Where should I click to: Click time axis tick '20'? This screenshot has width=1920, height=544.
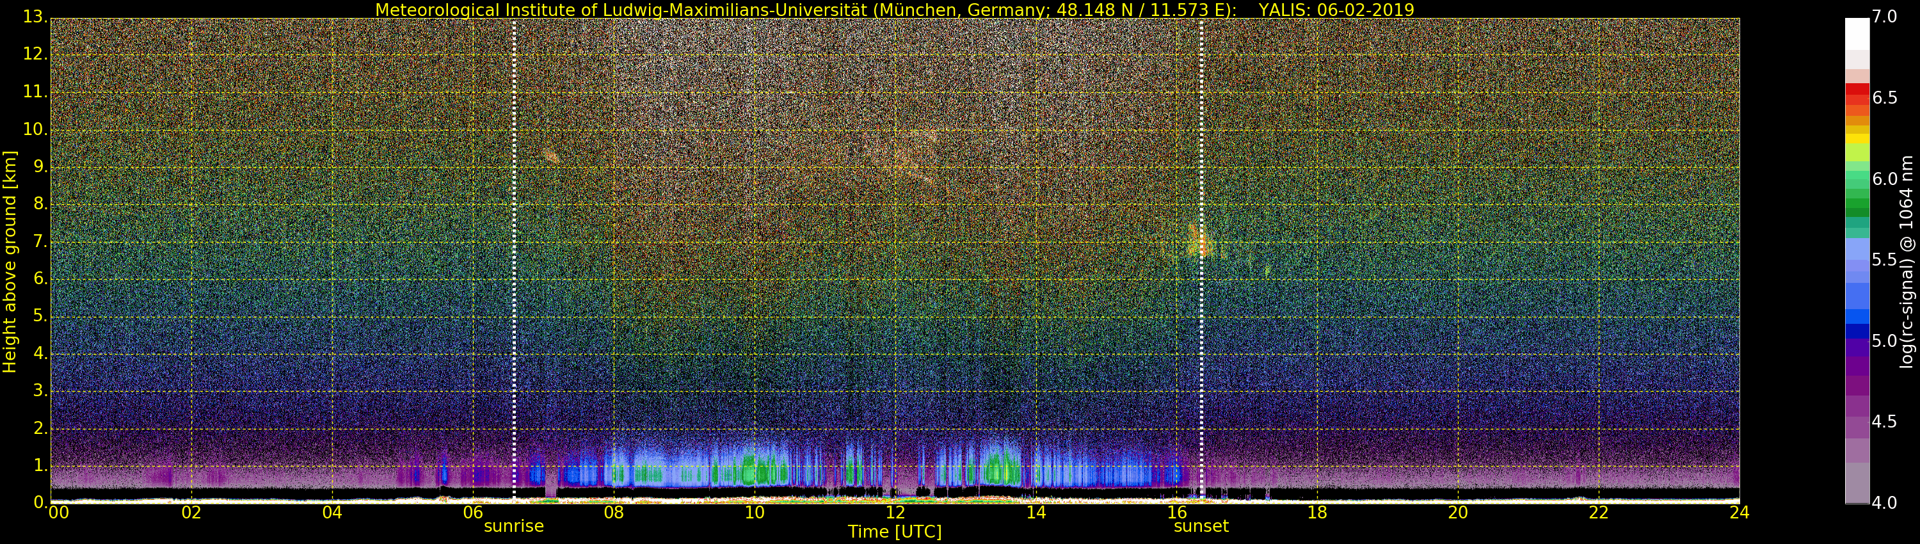[x=1458, y=513]
